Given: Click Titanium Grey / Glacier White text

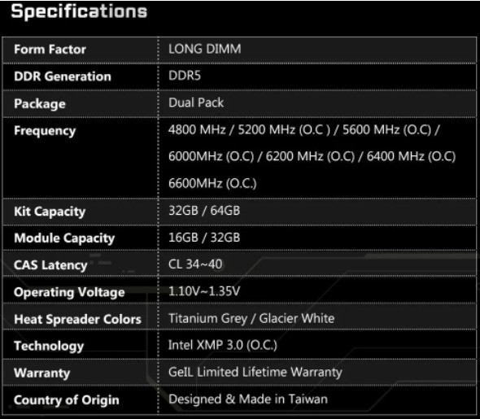Looking at the screenshot, I should (251, 318).
